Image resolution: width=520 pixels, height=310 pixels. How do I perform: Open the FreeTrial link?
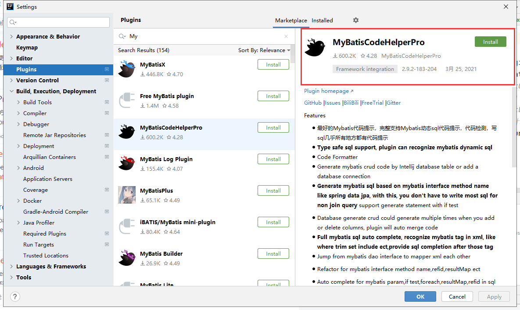pyautogui.click(x=373, y=103)
